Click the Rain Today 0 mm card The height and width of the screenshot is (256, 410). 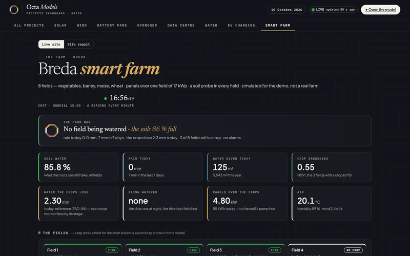click(x=163, y=167)
